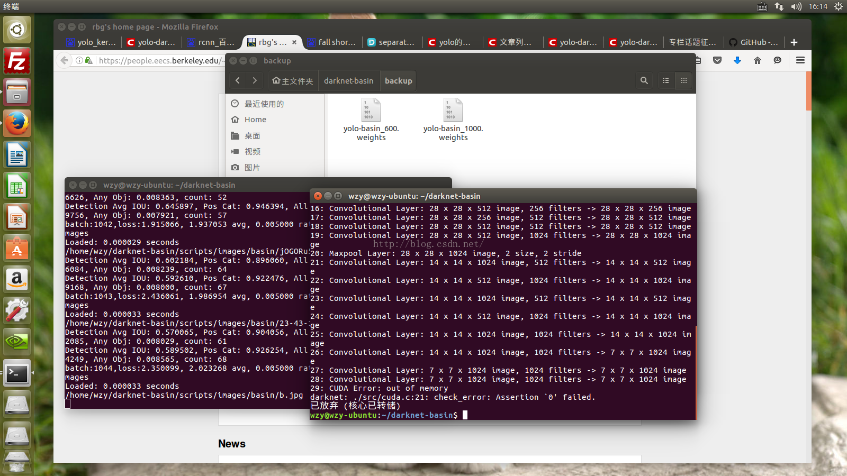This screenshot has width=847, height=476.
Task: Click the News heading on webpage
Action: click(232, 444)
